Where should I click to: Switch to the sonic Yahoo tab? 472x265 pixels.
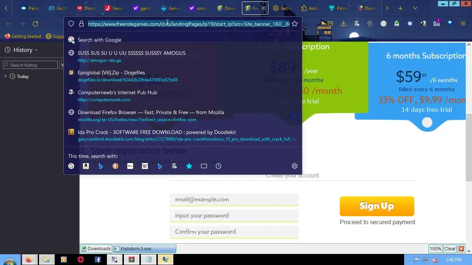198,8
